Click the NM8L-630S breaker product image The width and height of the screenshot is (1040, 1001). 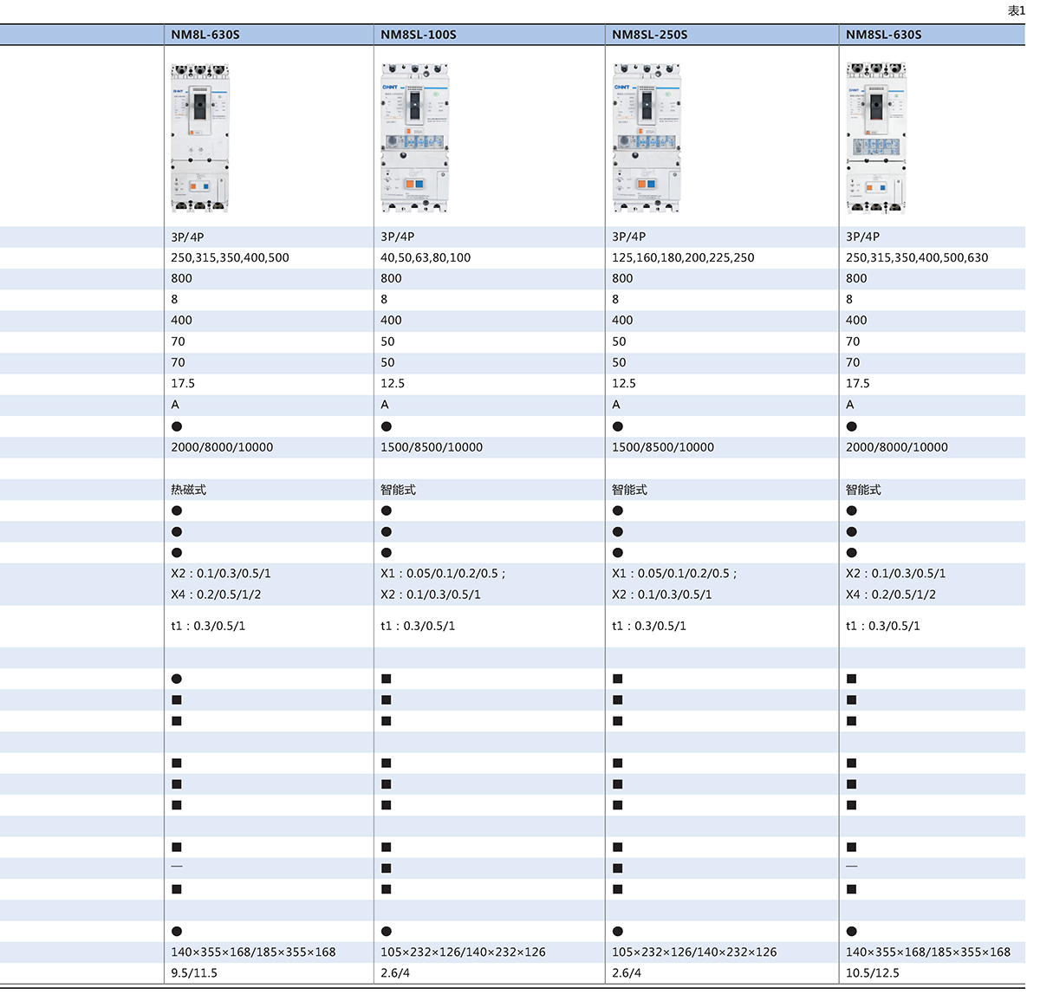tap(200, 138)
